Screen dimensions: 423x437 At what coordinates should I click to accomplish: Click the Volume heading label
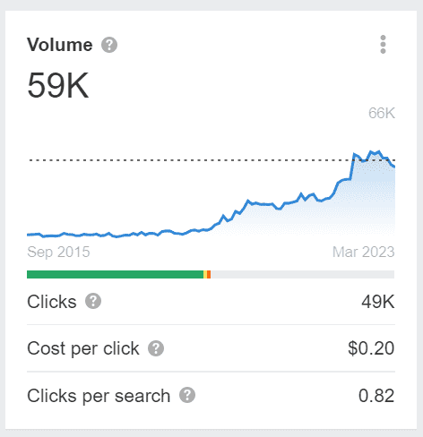coord(60,45)
